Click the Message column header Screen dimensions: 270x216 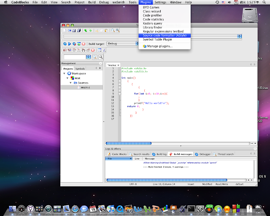pos(150,159)
